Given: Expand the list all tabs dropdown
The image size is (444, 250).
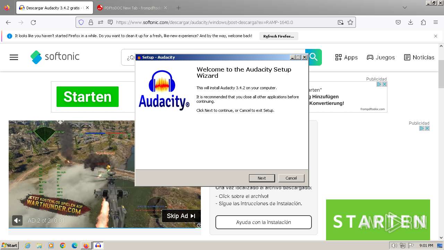Looking at the screenshot, I should [405, 8].
